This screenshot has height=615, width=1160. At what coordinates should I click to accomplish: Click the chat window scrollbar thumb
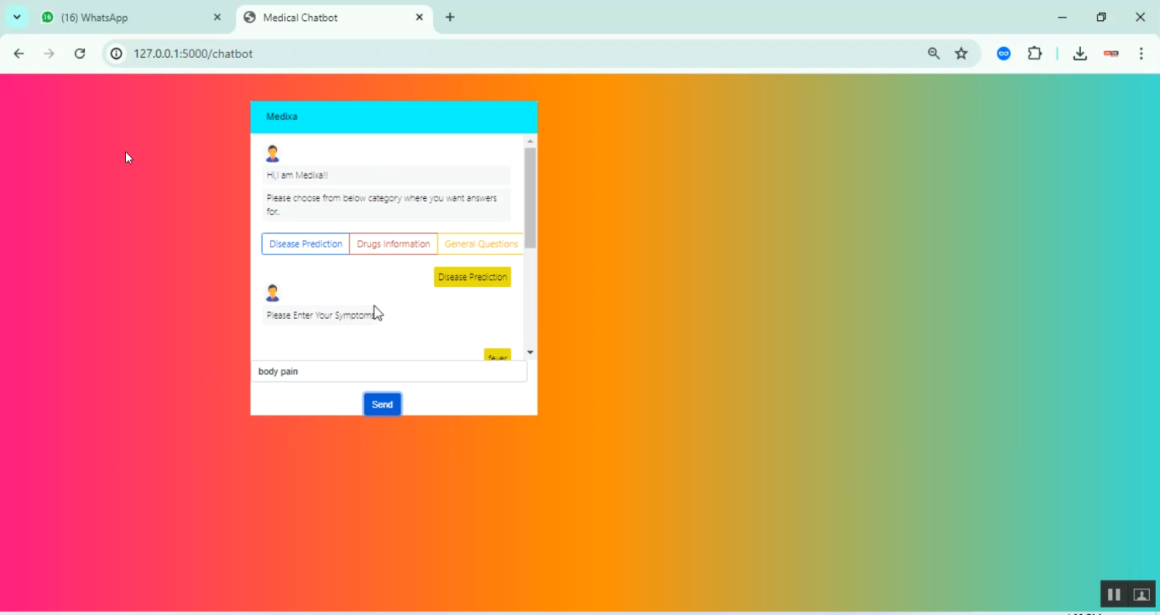(x=530, y=198)
